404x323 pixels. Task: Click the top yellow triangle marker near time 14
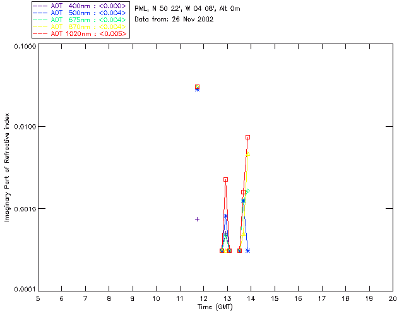(248, 154)
